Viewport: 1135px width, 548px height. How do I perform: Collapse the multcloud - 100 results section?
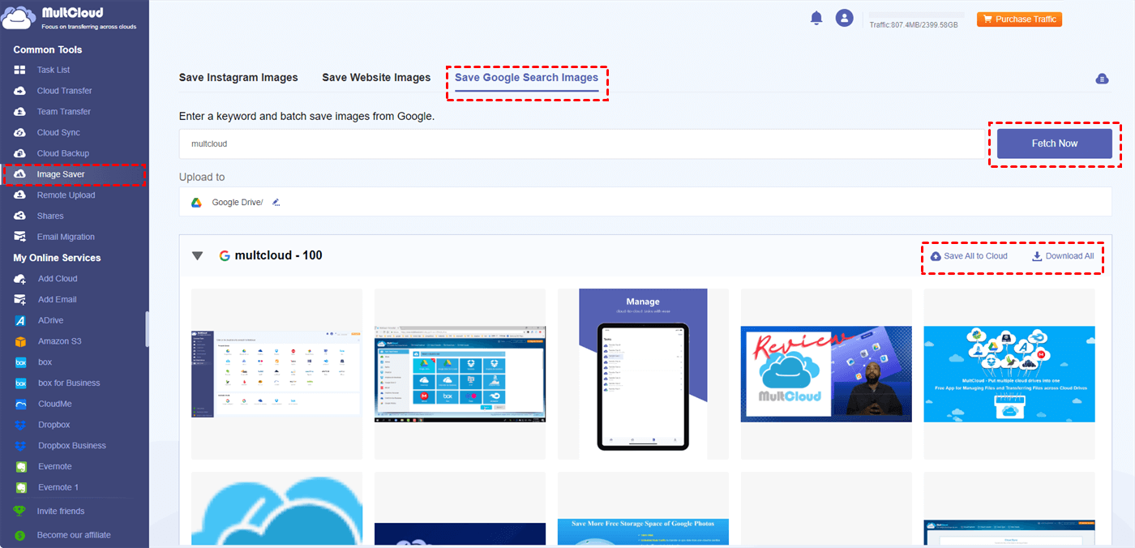pyautogui.click(x=197, y=256)
